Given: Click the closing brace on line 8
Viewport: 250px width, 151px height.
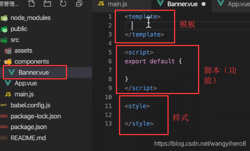Looking at the screenshot, I should click(127, 79).
